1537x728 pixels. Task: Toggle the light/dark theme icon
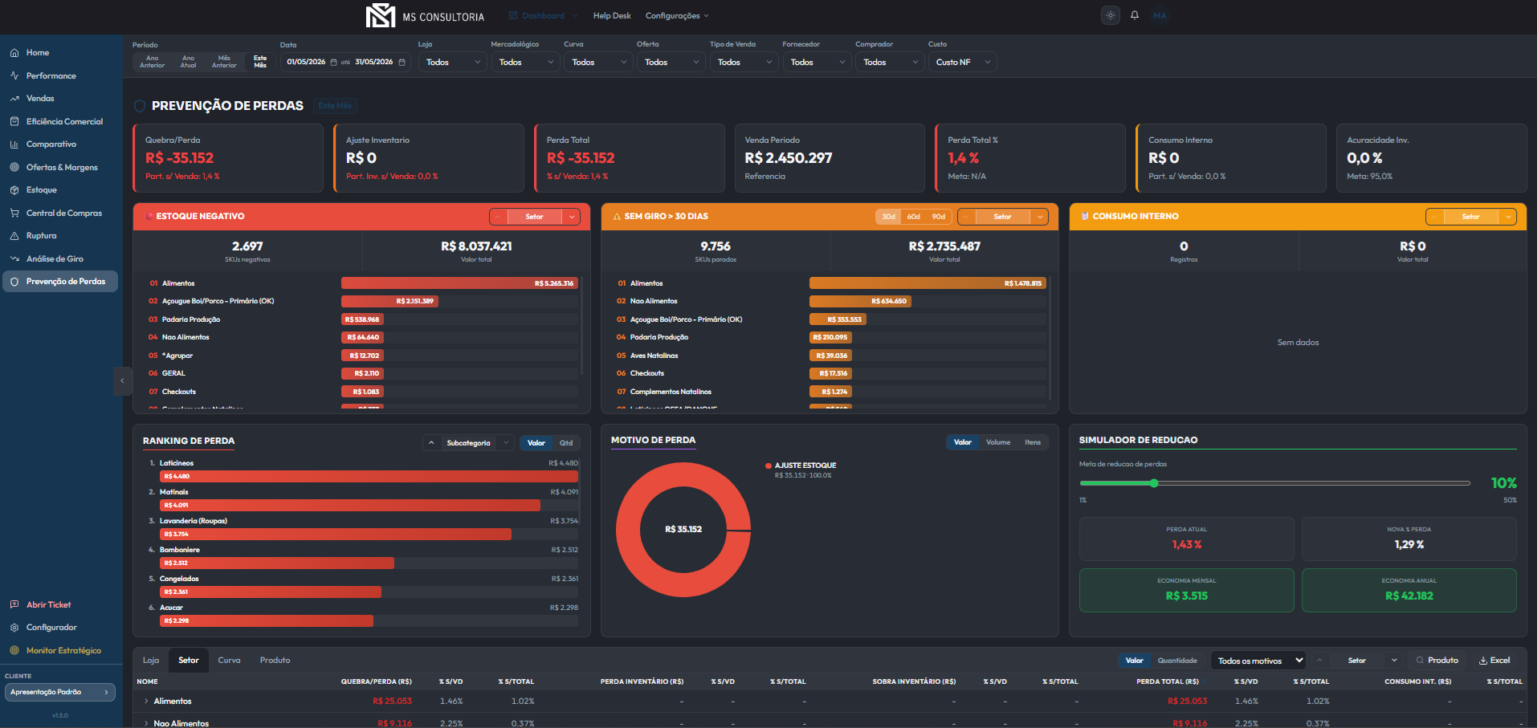pos(1111,15)
